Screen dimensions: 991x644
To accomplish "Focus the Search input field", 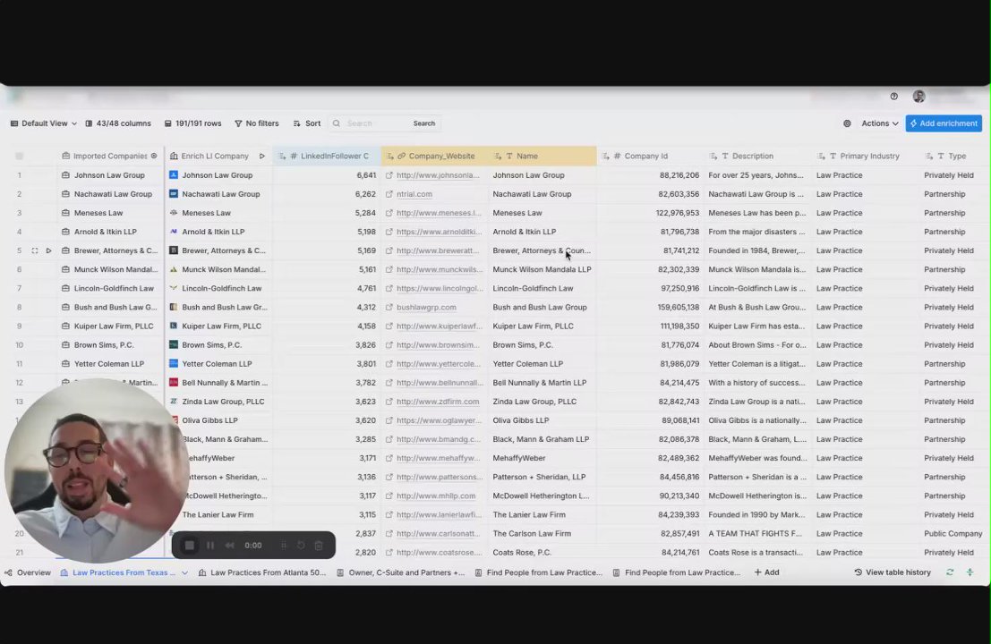I will tap(376, 123).
